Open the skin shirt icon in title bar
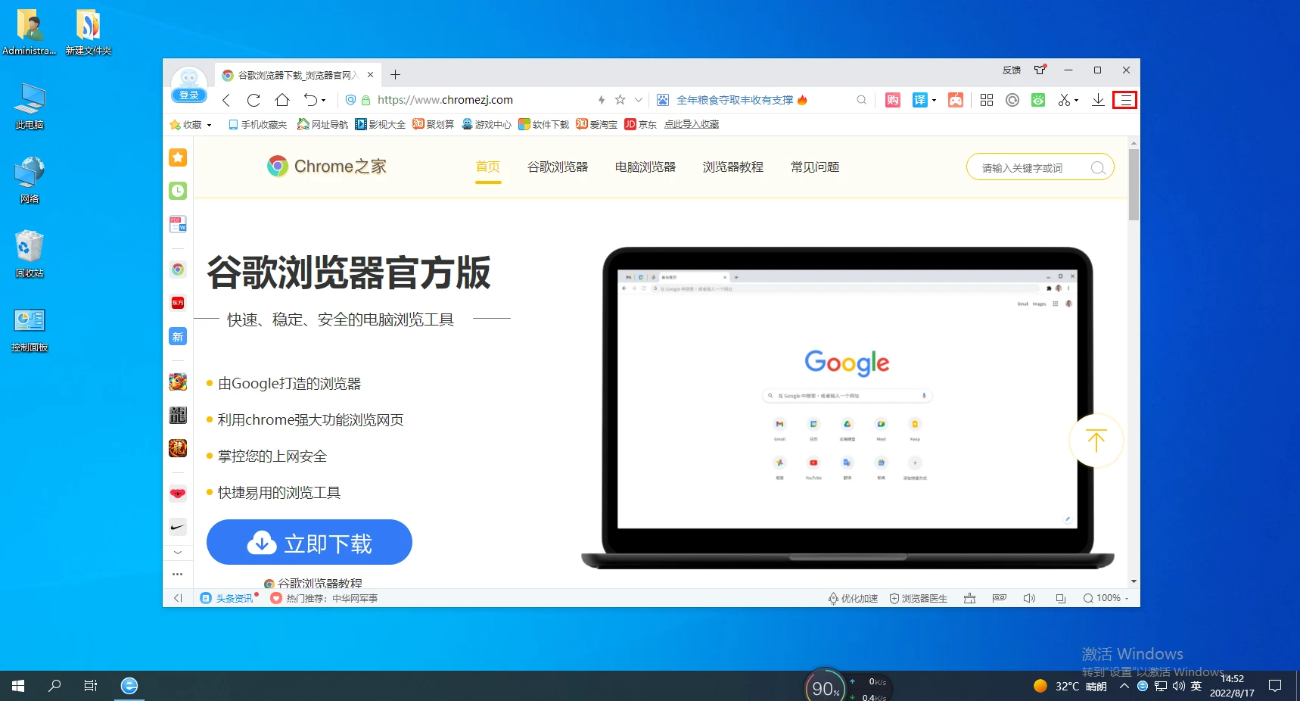 pyautogui.click(x=1040, y=70)
